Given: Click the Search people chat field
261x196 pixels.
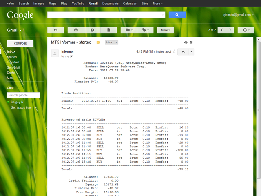Looking at the screenshot, I should coord(23,95).
